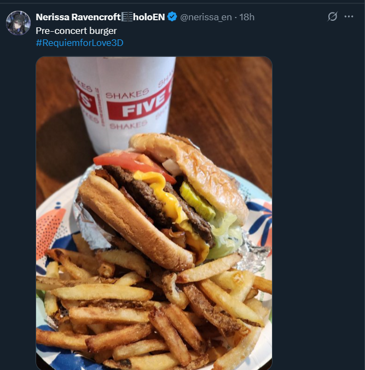Click the Grok explain-post icon
The image size is (365, 370).
click(332, 16)
